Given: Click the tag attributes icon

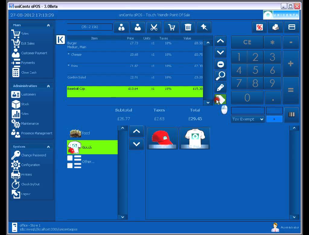Looking at the screenshot, I should pos(220,99).
